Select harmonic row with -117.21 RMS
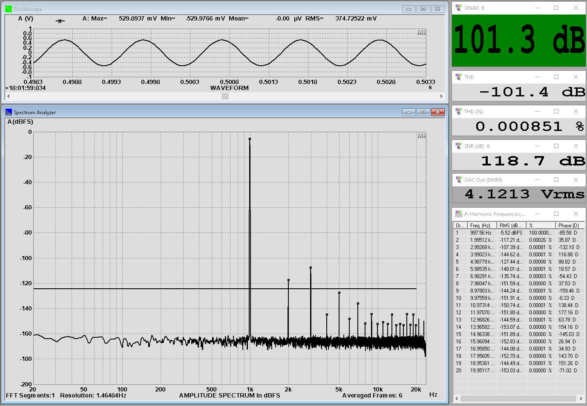Viewport: 587px width, 406px height. pyautogui.click(x=519, y=240)
